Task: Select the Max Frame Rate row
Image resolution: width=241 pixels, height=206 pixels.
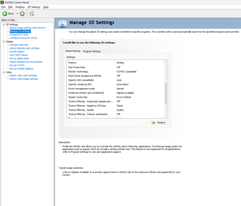Action: click(116, 67)
